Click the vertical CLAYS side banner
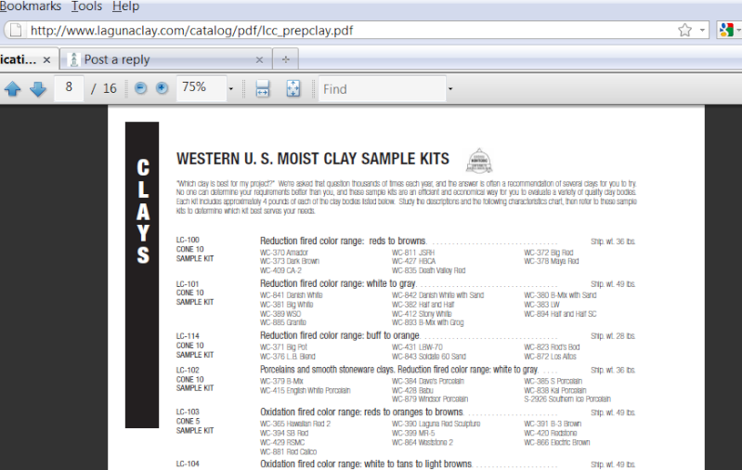Screen dimensions: 742x470 [x=142, y=275]
